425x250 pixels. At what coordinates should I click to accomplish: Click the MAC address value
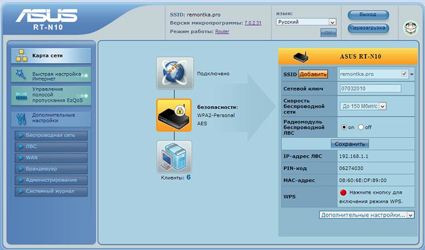[363, 181]
